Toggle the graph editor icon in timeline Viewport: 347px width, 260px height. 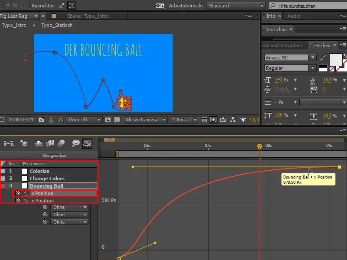pos(87,143)
